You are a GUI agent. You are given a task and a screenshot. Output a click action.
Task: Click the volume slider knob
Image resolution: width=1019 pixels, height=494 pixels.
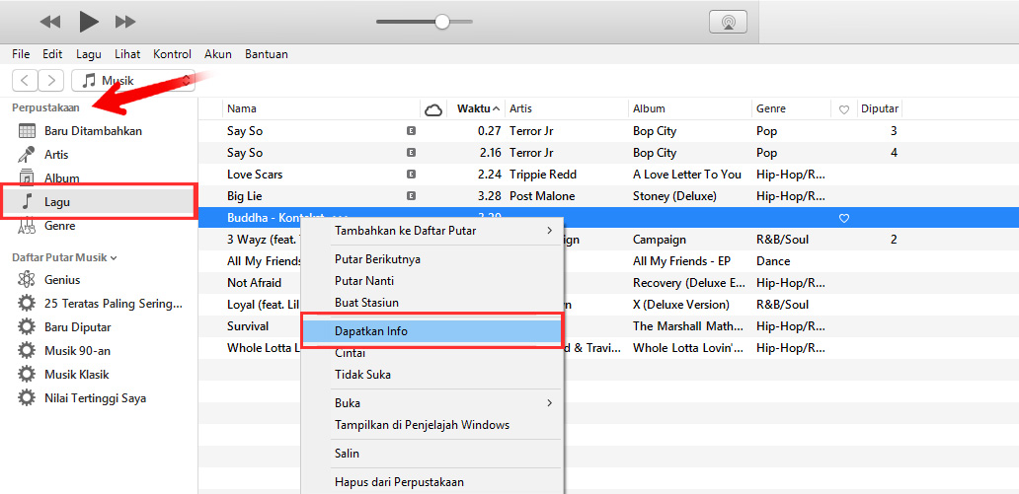pos(442,22)
